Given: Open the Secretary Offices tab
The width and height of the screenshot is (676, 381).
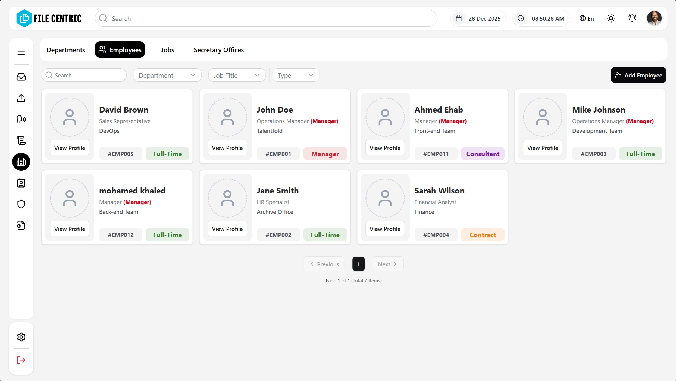Looking at the screenshot, I should (218, 50).
